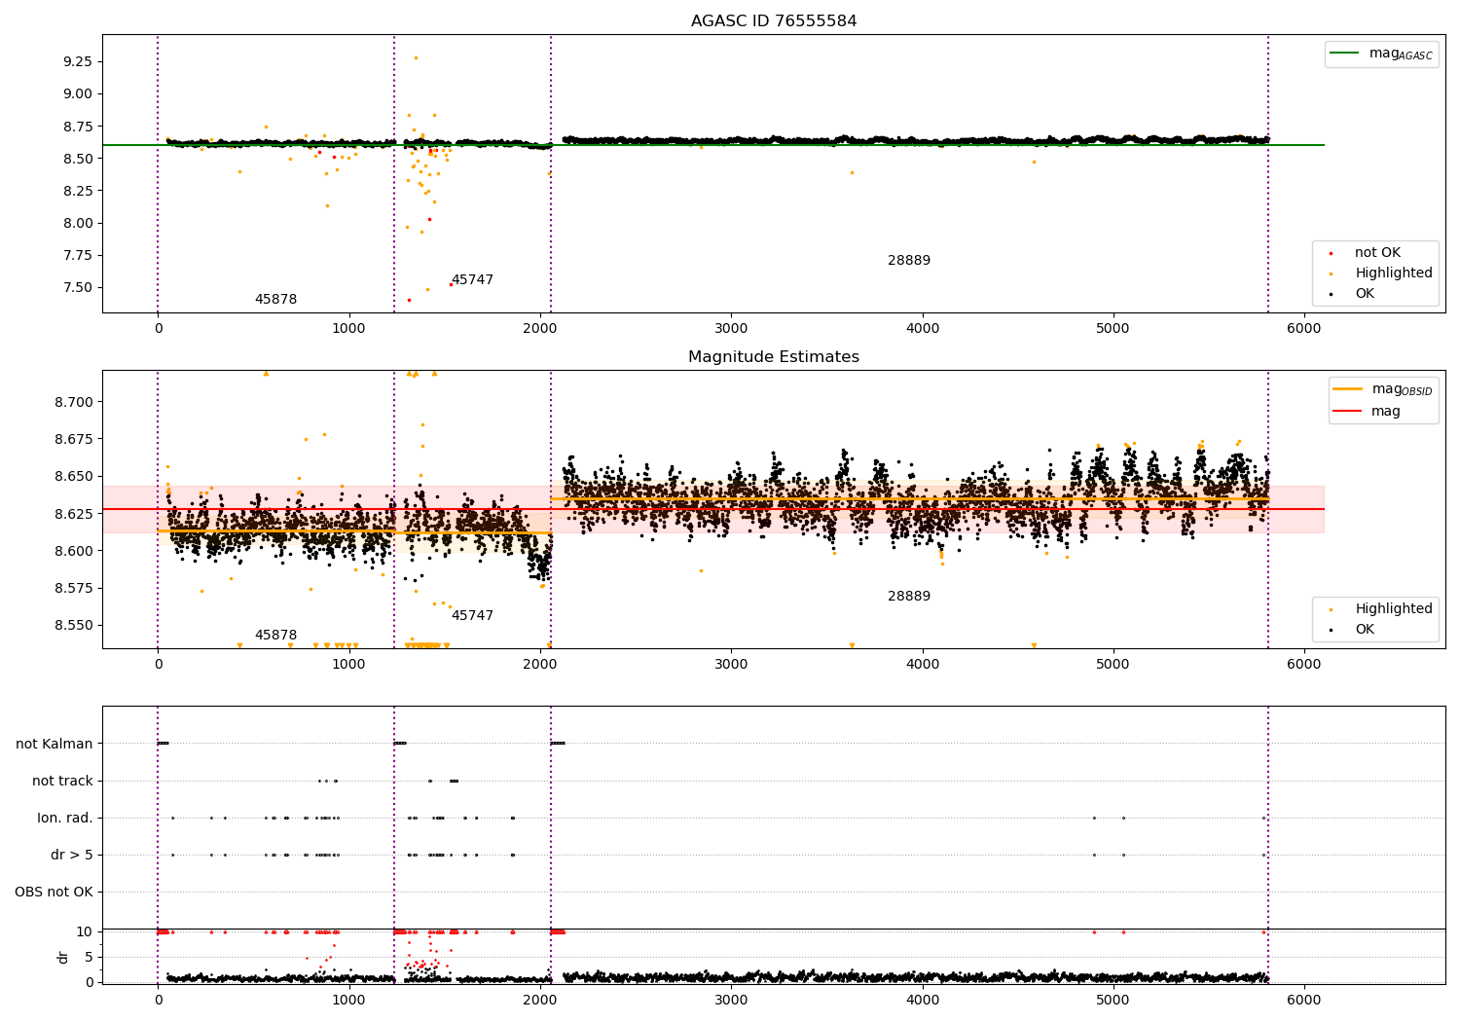Click 'OK' legend label in Magnitude Estimates plot
The height and width of the screenshot is (1022, 1460).
[x=1365, y=630]
